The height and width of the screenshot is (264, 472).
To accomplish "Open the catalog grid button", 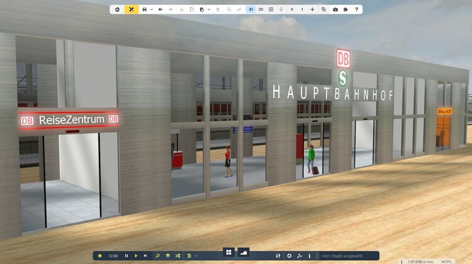I will 229,252.
